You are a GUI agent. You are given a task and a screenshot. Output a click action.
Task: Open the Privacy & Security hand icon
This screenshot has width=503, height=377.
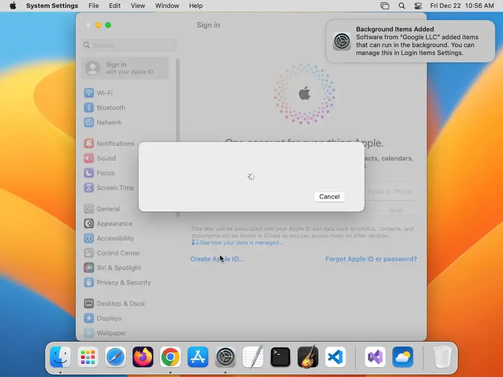(x=89, y=283)
